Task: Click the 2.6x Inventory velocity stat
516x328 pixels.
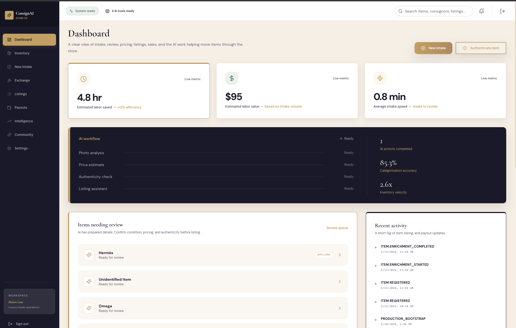Action: (x=393, y=188)
